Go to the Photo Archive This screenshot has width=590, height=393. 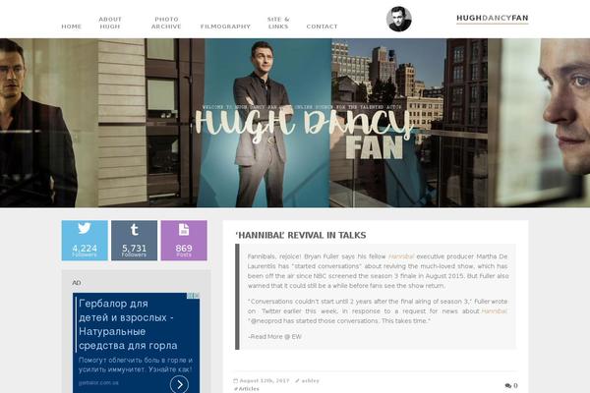[166, 23]
